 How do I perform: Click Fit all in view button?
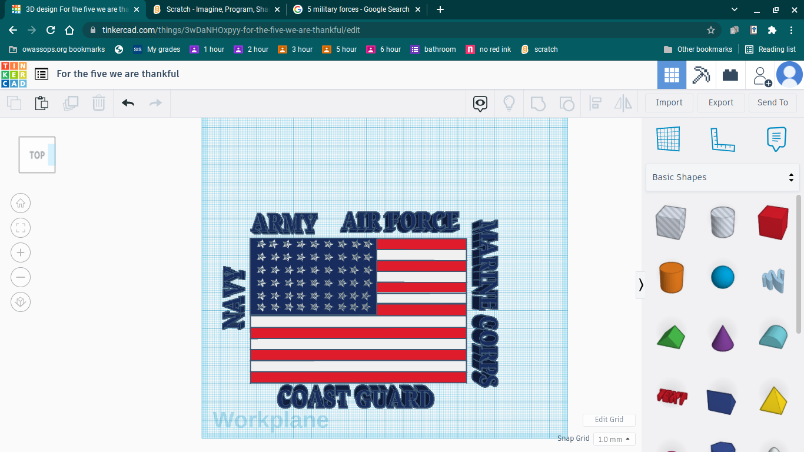click(x=21, y=228)
